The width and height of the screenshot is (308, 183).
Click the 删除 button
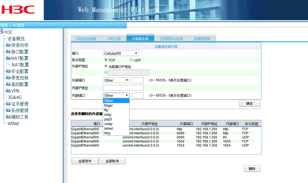tap(252, 169)
